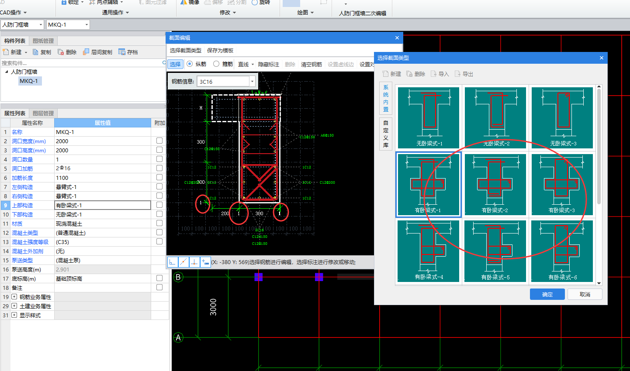This screenshot has width=630, height=371.
Task: Switch to the 图纸管理 tab
Action: 43,41
